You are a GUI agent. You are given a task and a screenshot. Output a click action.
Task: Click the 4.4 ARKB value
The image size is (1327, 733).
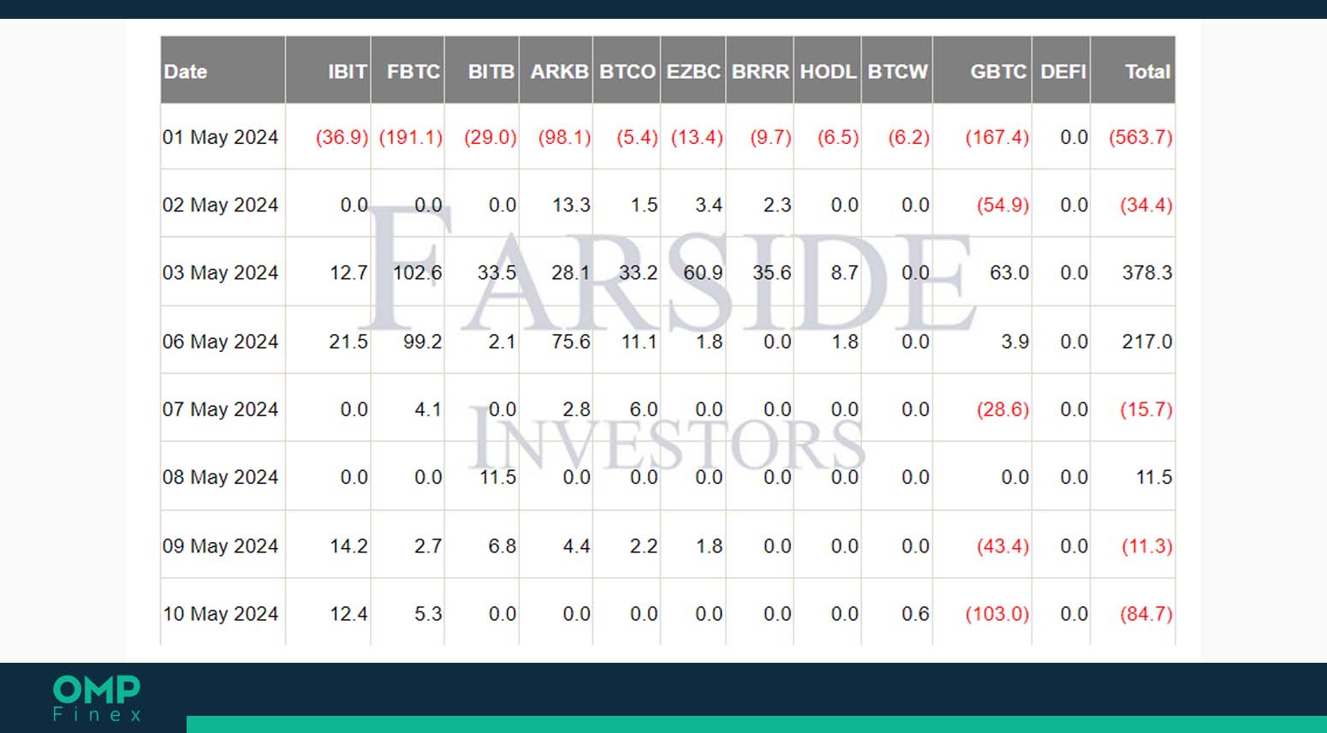click(x=576, y=545)
